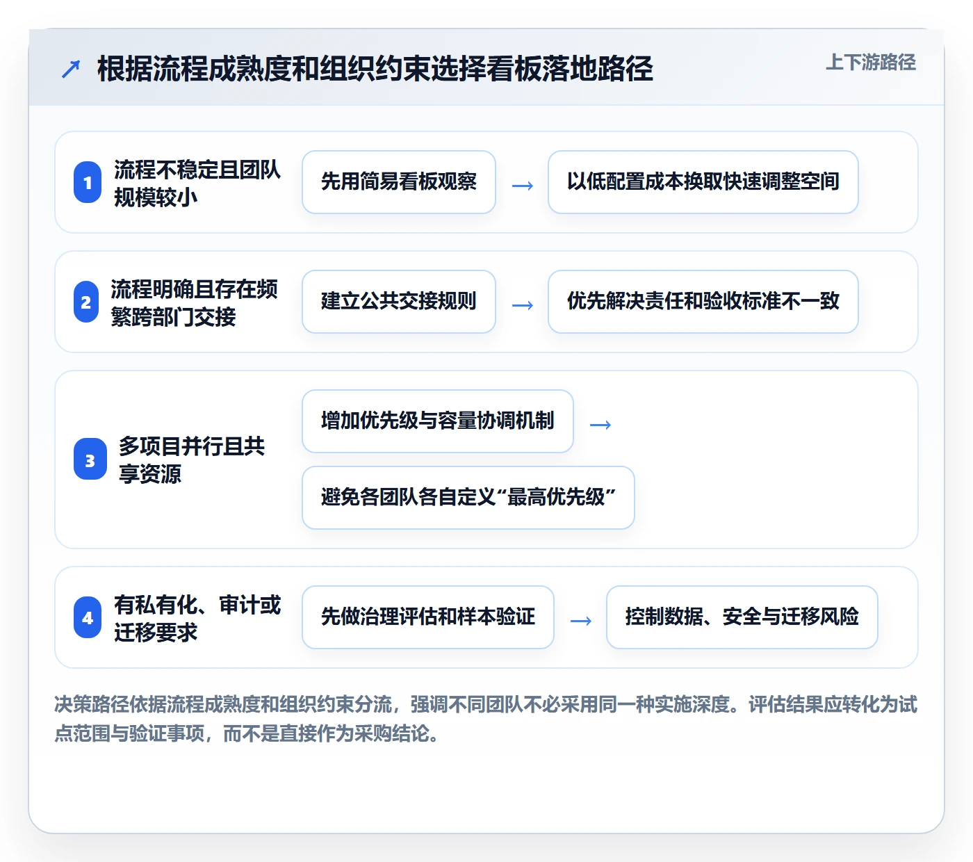
Task: Click the 上下游路径 label in the header
Action: click(870, 62)
